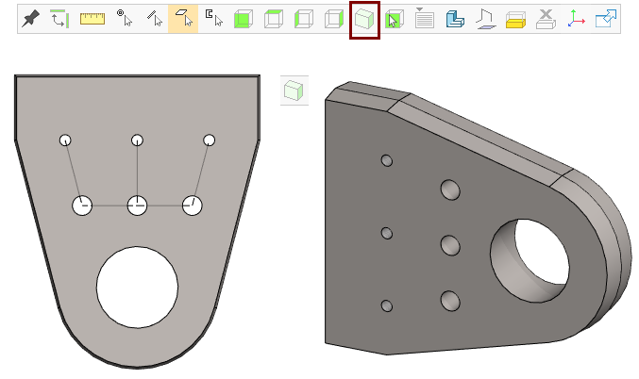Select the yellow ruler measure tool
This screenshot has height=379, width=639.
coord(92,19)
